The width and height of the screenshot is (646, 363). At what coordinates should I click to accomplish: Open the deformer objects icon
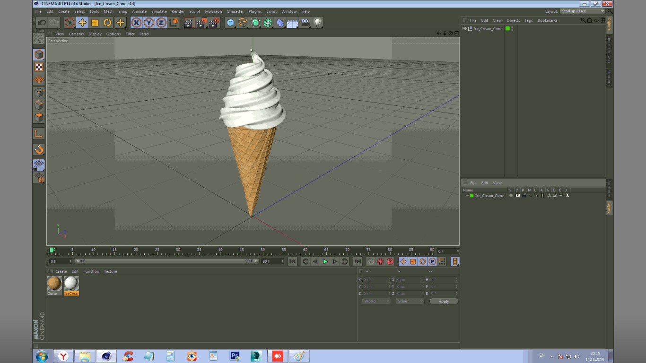click(x=280, y=22)
